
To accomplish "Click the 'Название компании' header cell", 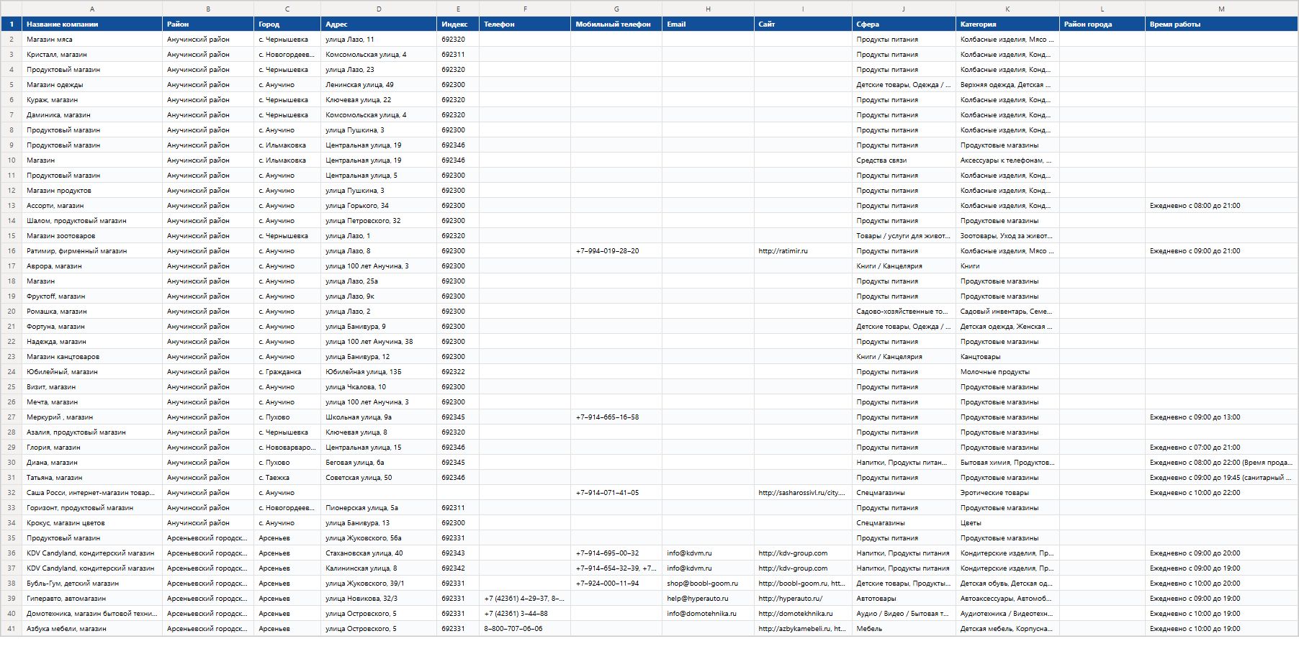I will [92, 24].
